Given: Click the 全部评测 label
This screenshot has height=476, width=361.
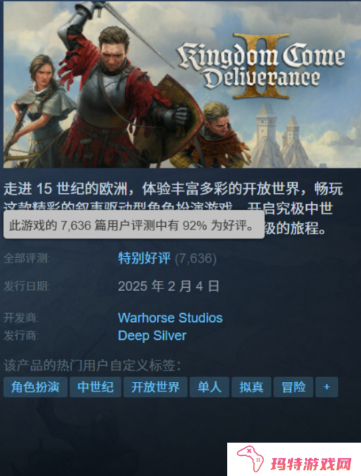Looking at the screenshot, I should click(27, 258).
